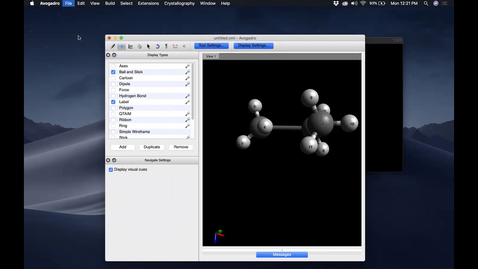The width and height of the screenshot is (478, 269).
Task: Close the Navigate Settings panel
Action: pos(108,160)
